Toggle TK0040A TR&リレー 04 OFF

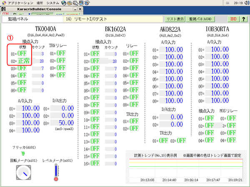[61, 75]
